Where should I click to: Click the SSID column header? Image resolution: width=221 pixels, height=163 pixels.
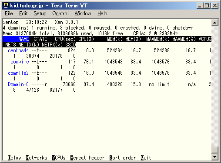coord(70,45)
